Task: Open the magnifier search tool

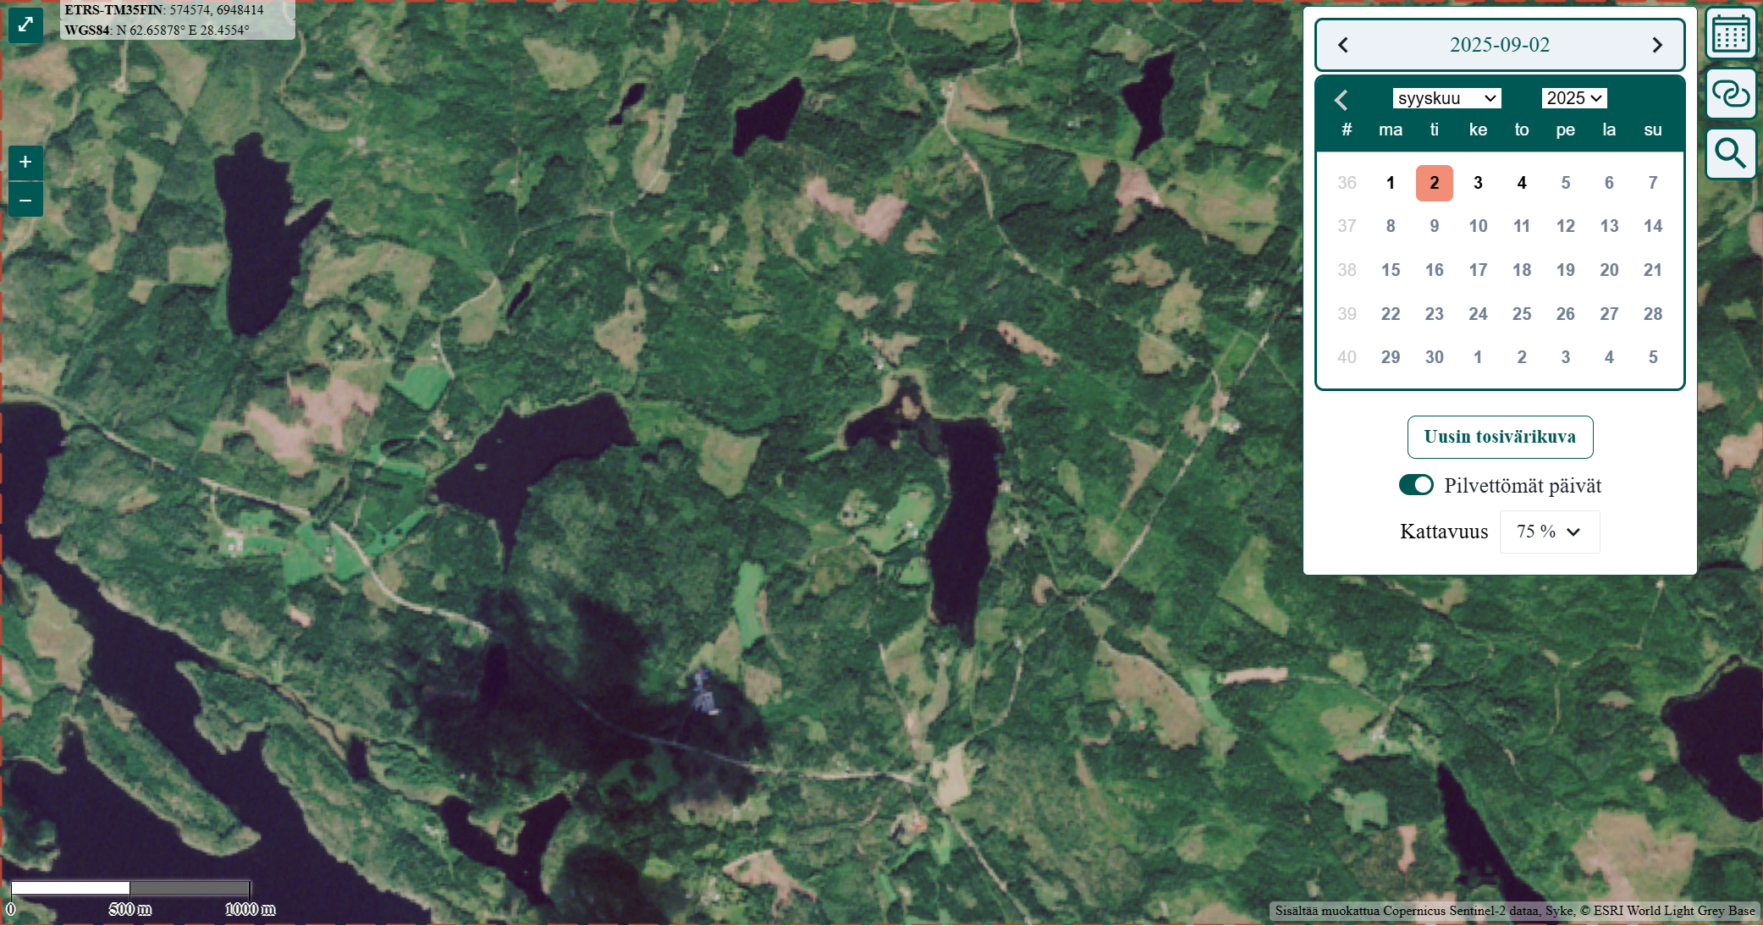Action: (1730, 154)
